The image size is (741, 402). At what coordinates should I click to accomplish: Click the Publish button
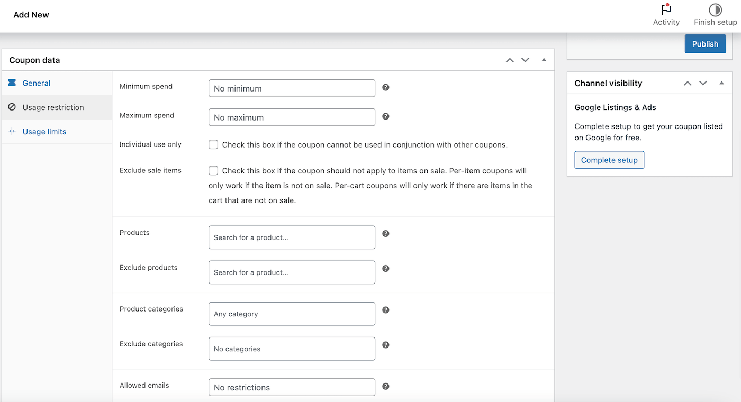[x=705, y=44]
